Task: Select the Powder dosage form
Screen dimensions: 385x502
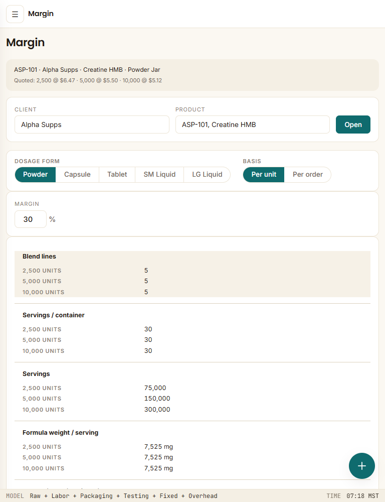Action: (x=35, y=175)
